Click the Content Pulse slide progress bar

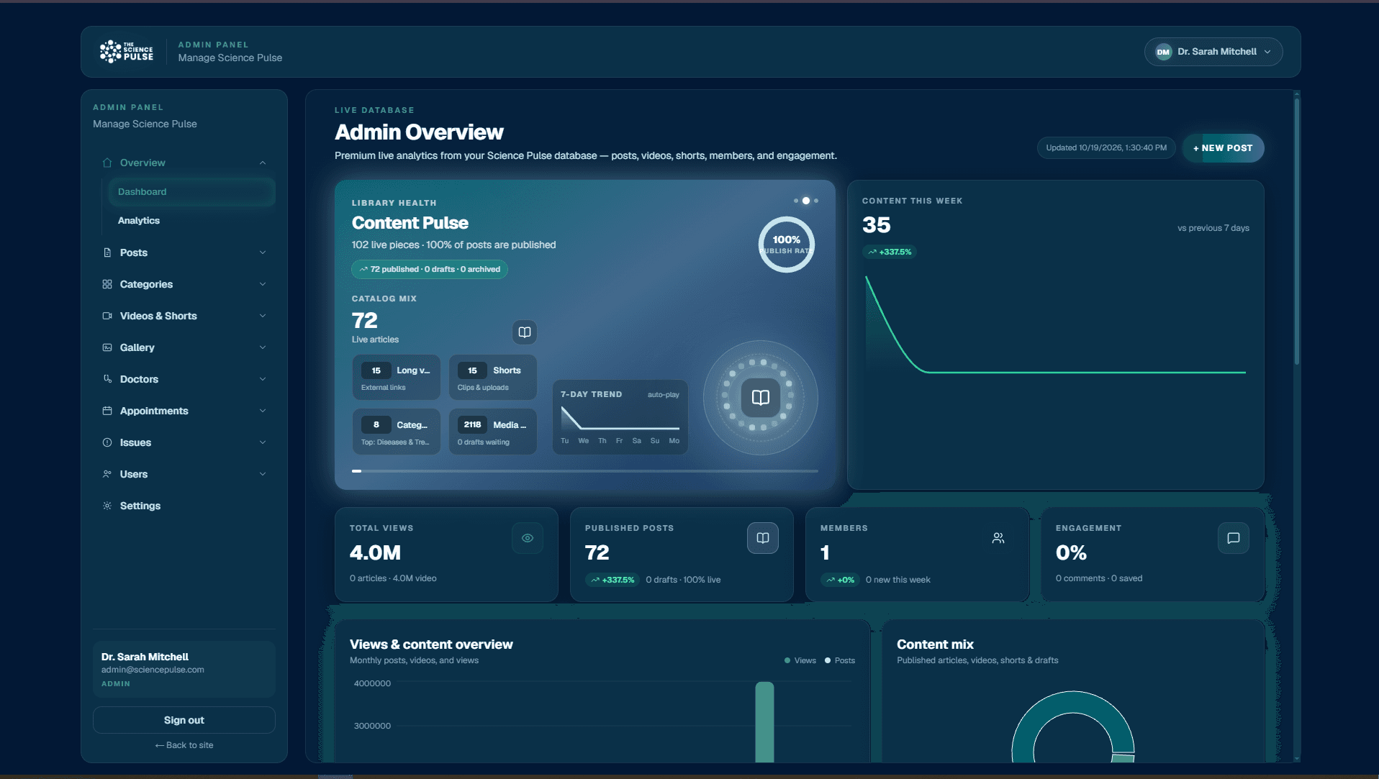584,471
